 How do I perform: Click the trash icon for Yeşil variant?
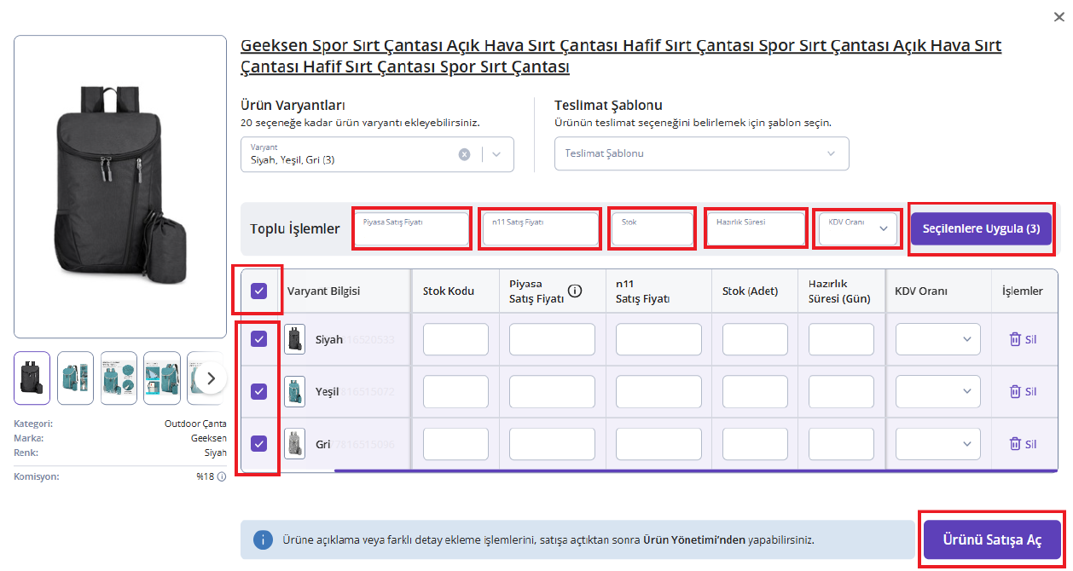tap(1015, 391)
